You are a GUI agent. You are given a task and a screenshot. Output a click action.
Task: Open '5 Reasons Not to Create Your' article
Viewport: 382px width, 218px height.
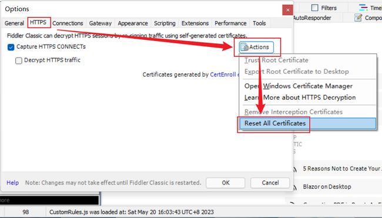coord(342,169)
